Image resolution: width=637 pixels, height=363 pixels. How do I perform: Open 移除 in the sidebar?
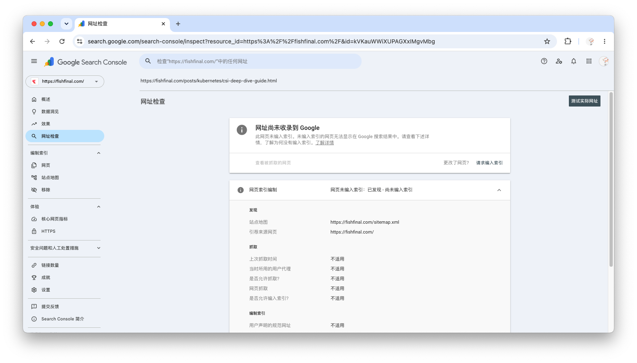(x=65, y=190)
